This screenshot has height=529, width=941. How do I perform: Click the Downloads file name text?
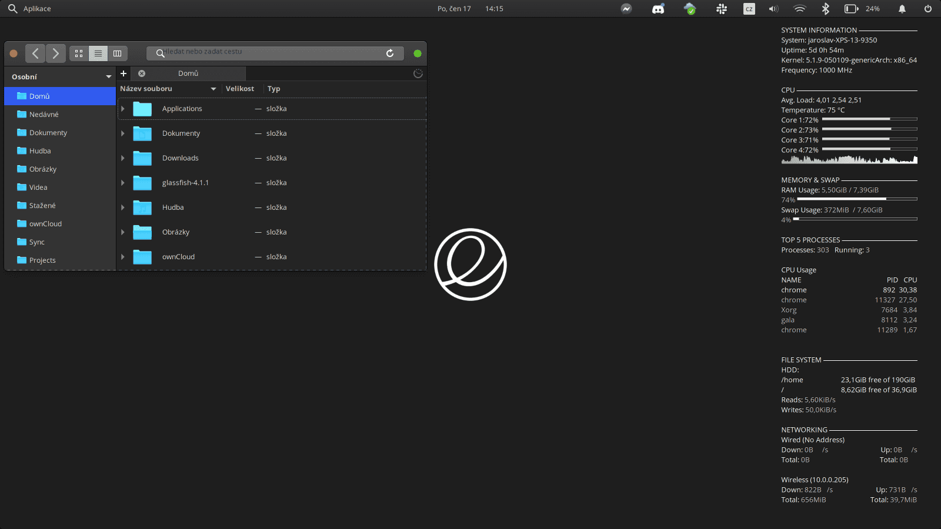pos(181,158)
